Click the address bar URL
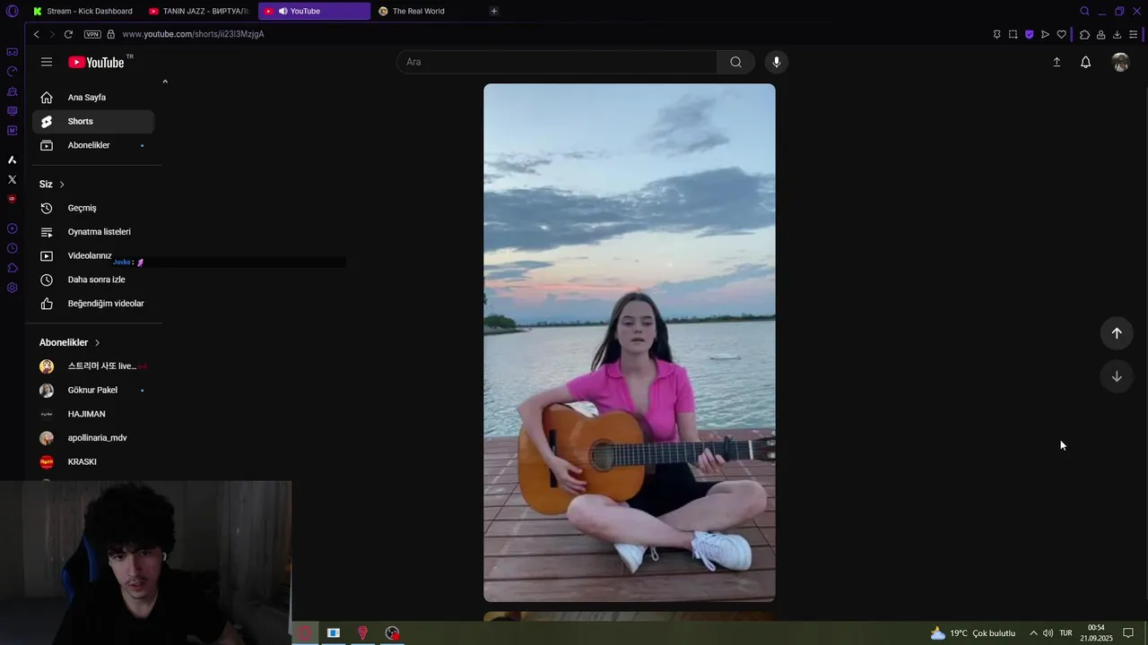Screen dimensions: 1148x645 [x=193, y=34]
